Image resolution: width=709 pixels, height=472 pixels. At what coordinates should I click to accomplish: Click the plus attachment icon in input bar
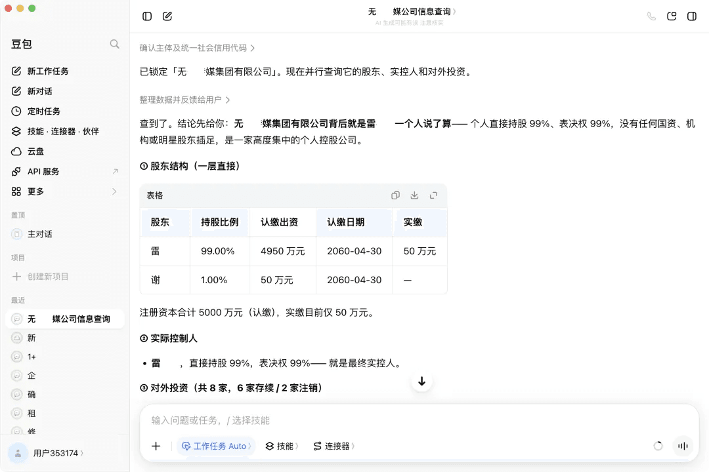coord(156,446)
